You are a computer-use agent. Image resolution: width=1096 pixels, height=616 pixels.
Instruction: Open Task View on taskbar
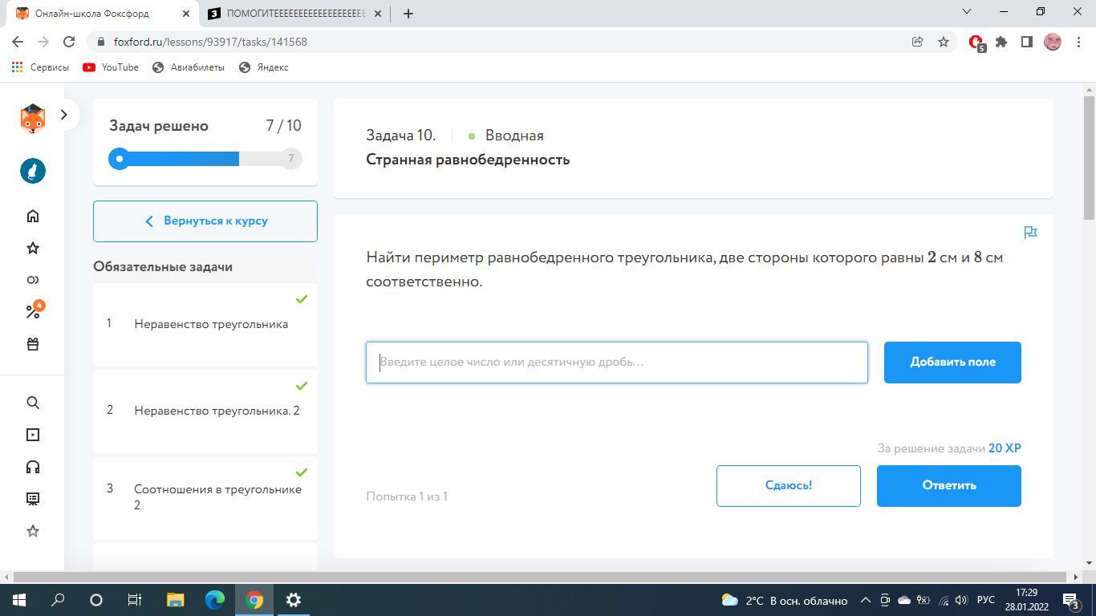coord(135,600)
